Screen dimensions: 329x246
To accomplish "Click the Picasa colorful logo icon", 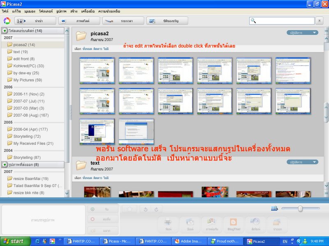I will click(x=7, y=21).
